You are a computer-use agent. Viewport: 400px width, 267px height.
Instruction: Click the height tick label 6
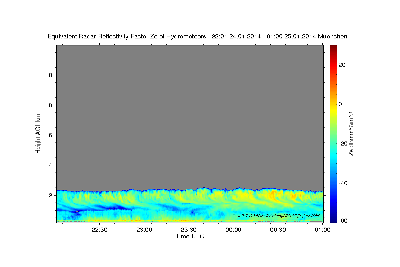coord(50,135)
